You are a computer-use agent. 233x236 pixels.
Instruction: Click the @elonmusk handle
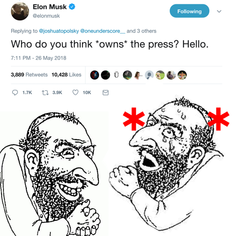point(46,16)
